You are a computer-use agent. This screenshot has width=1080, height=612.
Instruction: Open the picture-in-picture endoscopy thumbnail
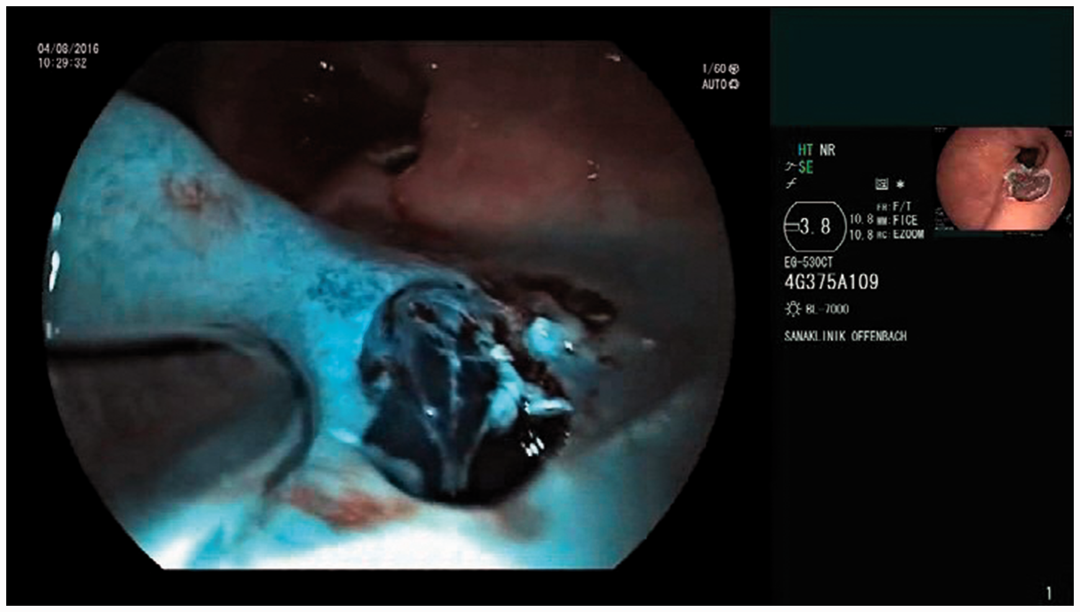pos(1003,180)
